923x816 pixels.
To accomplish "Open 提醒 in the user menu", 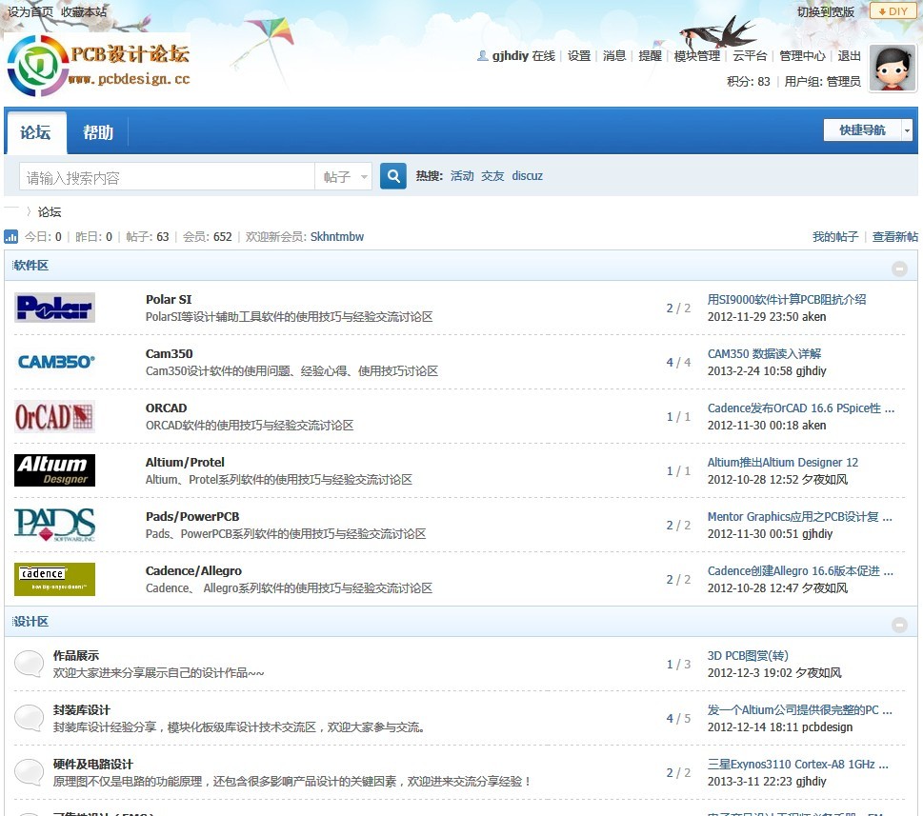I will (x=651, y=56).
